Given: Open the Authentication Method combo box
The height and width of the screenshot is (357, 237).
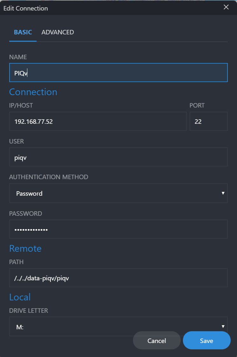Looking at the screenshot, I should point(115,193).
